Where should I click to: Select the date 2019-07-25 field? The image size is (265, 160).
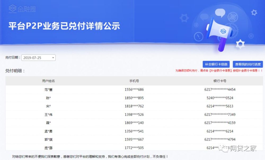click(32, 57)
